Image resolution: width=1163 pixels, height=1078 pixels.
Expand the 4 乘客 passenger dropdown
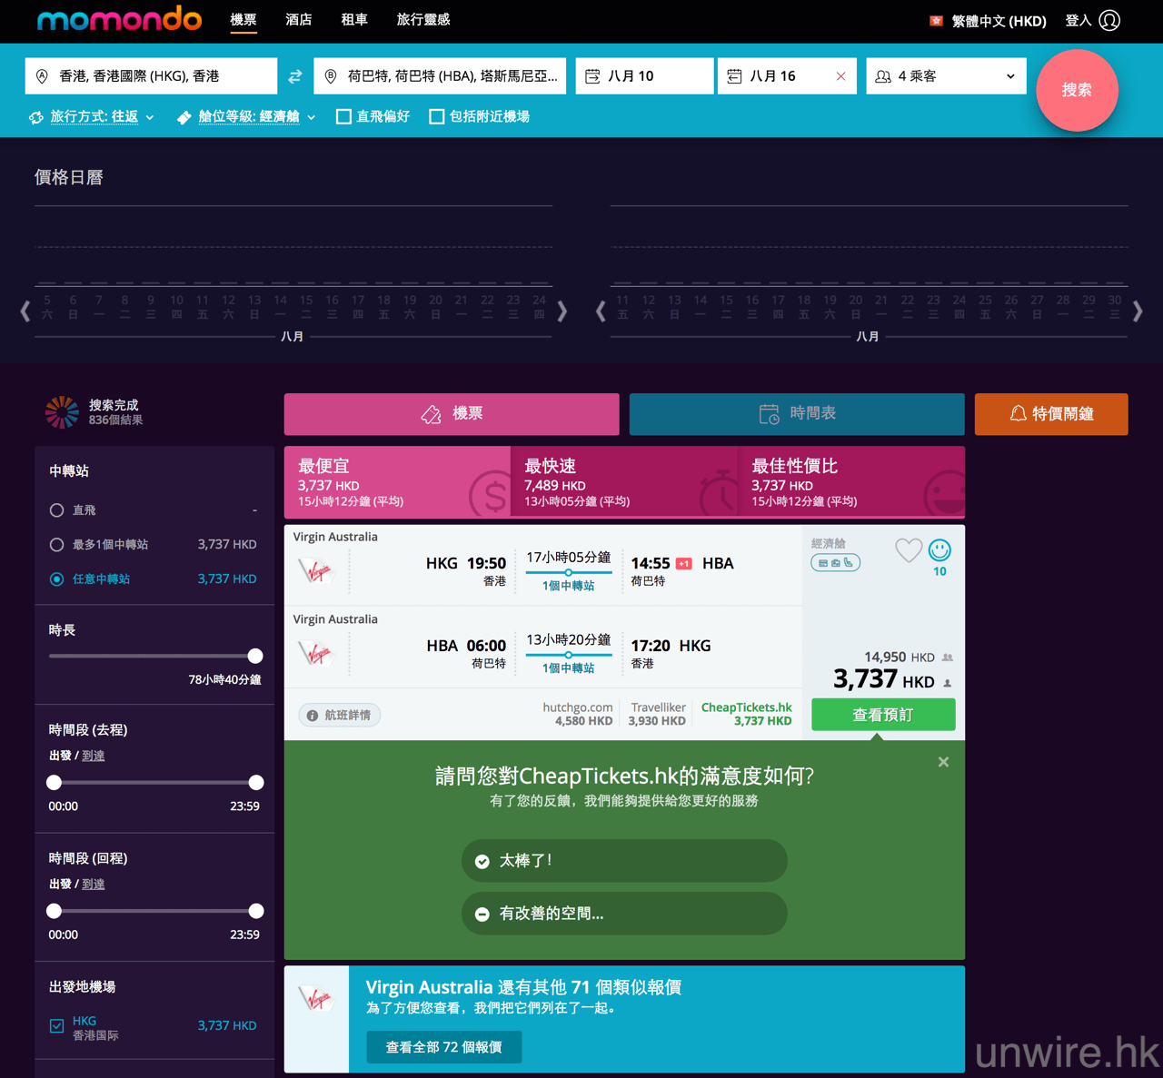pos(946,76)
